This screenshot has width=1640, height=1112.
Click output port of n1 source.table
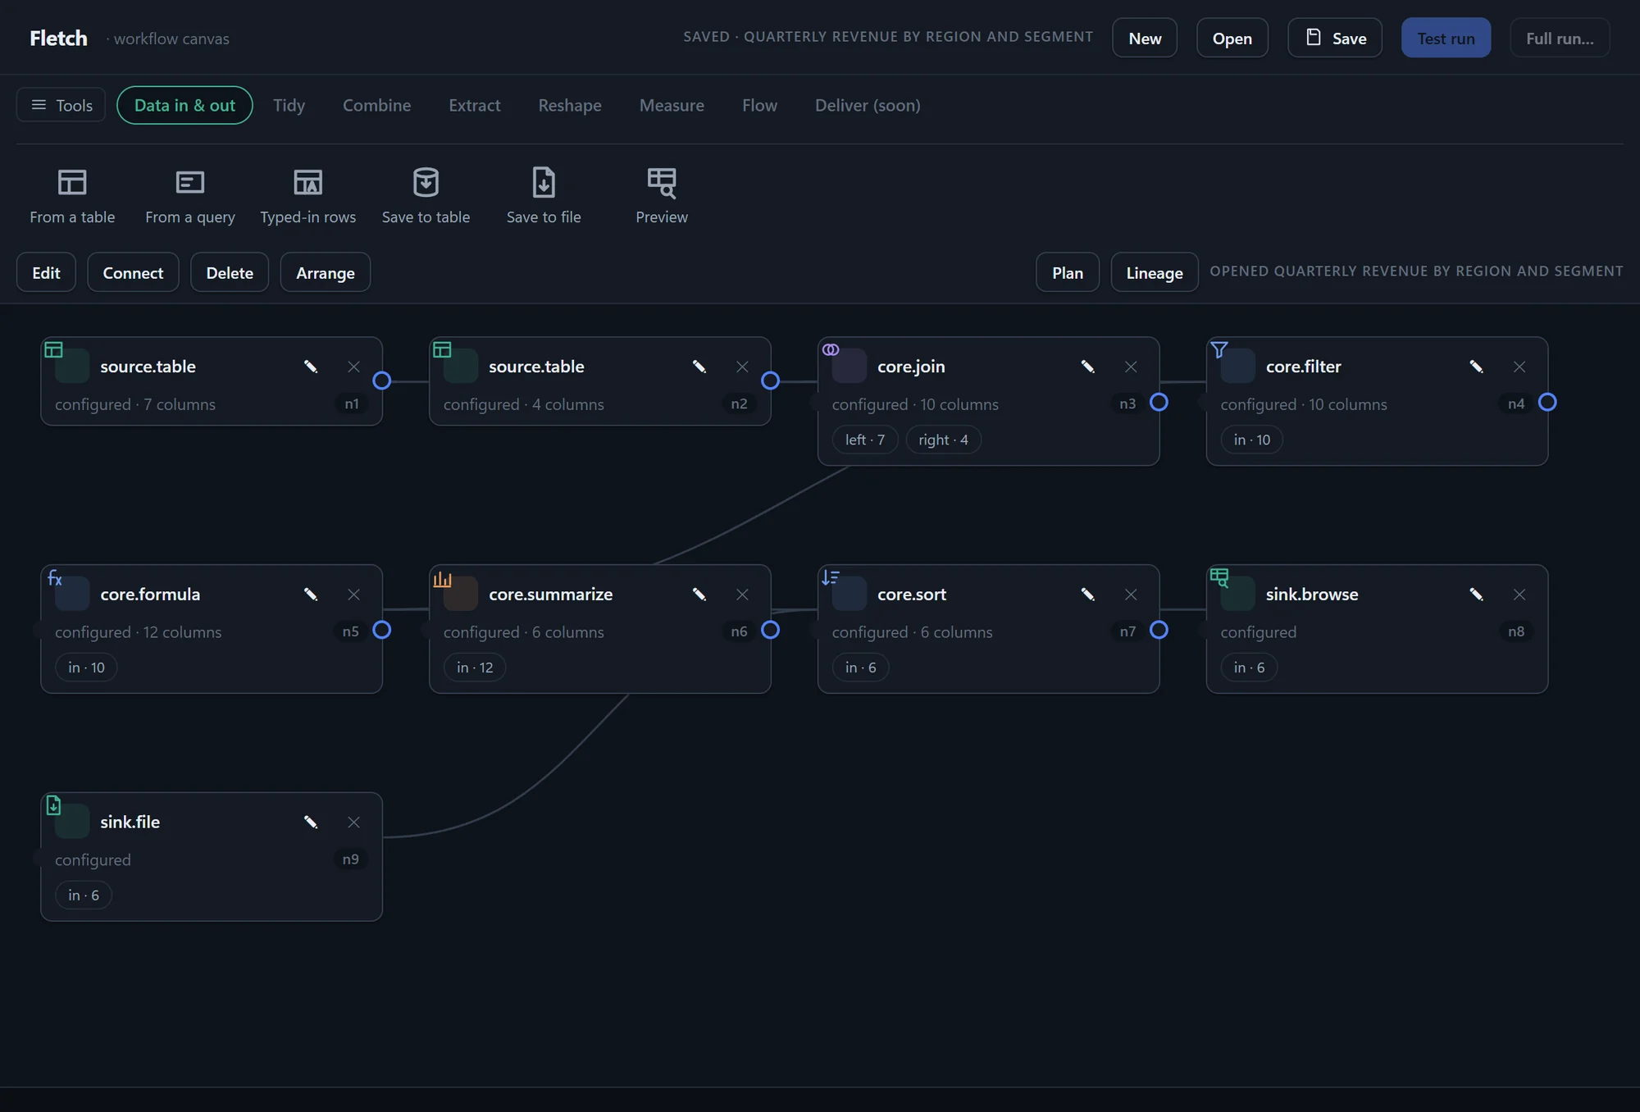tap(382, 381)
